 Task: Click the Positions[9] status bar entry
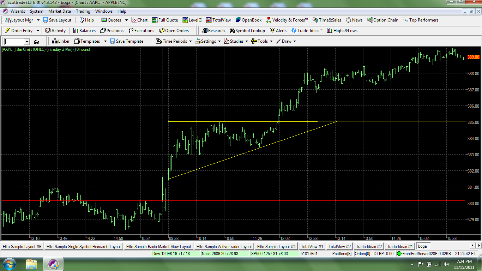pyautogui.click(x=342, y=254)
